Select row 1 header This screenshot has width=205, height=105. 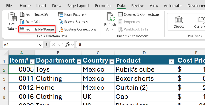tap(4, 60)
